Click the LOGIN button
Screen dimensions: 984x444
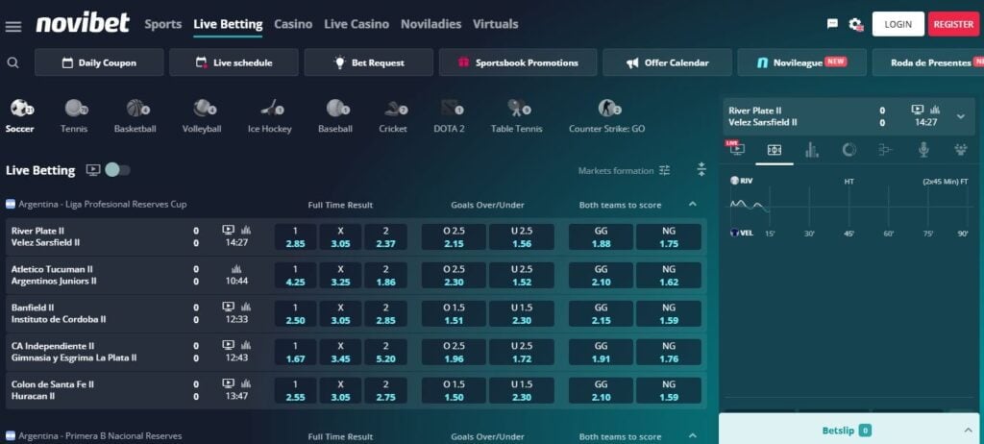[898, 24]
